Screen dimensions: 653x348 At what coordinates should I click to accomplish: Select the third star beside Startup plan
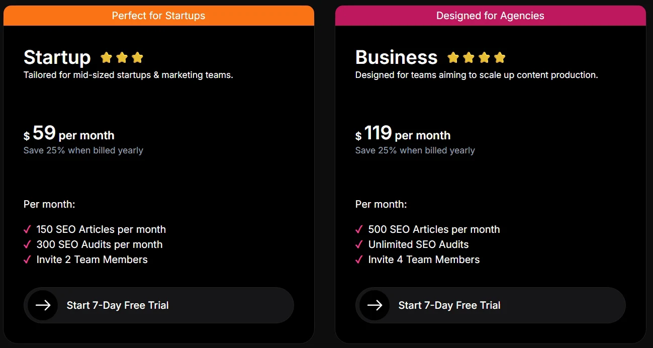[138, 57]
